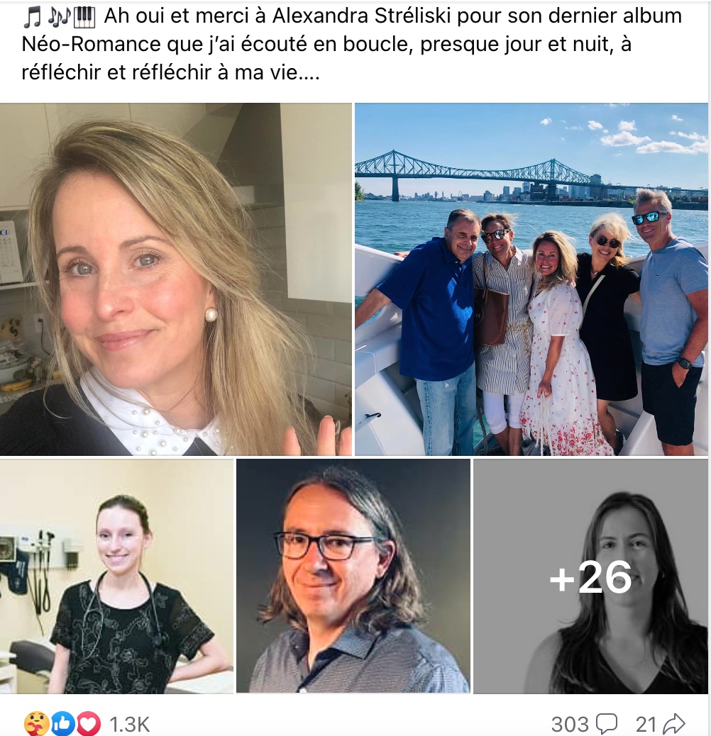The image size is (711, 736).
Task: Click the multiple music notes emoji
Action: [x=59, y=17]
